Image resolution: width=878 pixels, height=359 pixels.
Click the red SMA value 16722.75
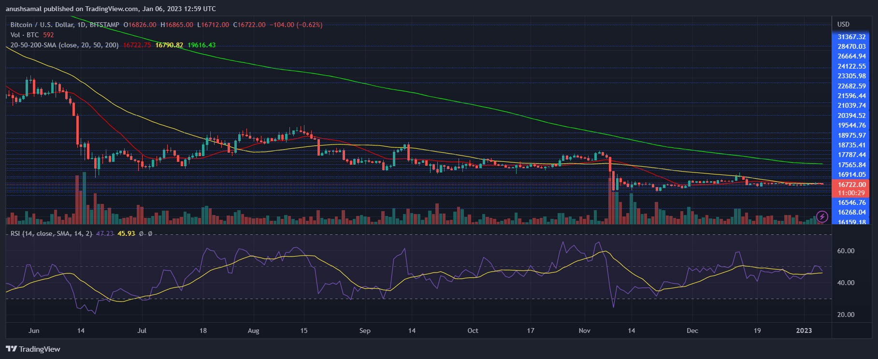137,45
